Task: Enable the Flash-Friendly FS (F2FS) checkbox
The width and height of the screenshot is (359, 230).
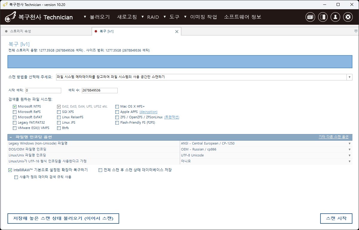Action: pyautogui.click(x=117, y=122)
